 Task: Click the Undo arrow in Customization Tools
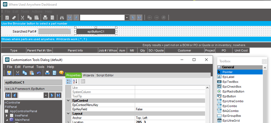coord(39,73)
